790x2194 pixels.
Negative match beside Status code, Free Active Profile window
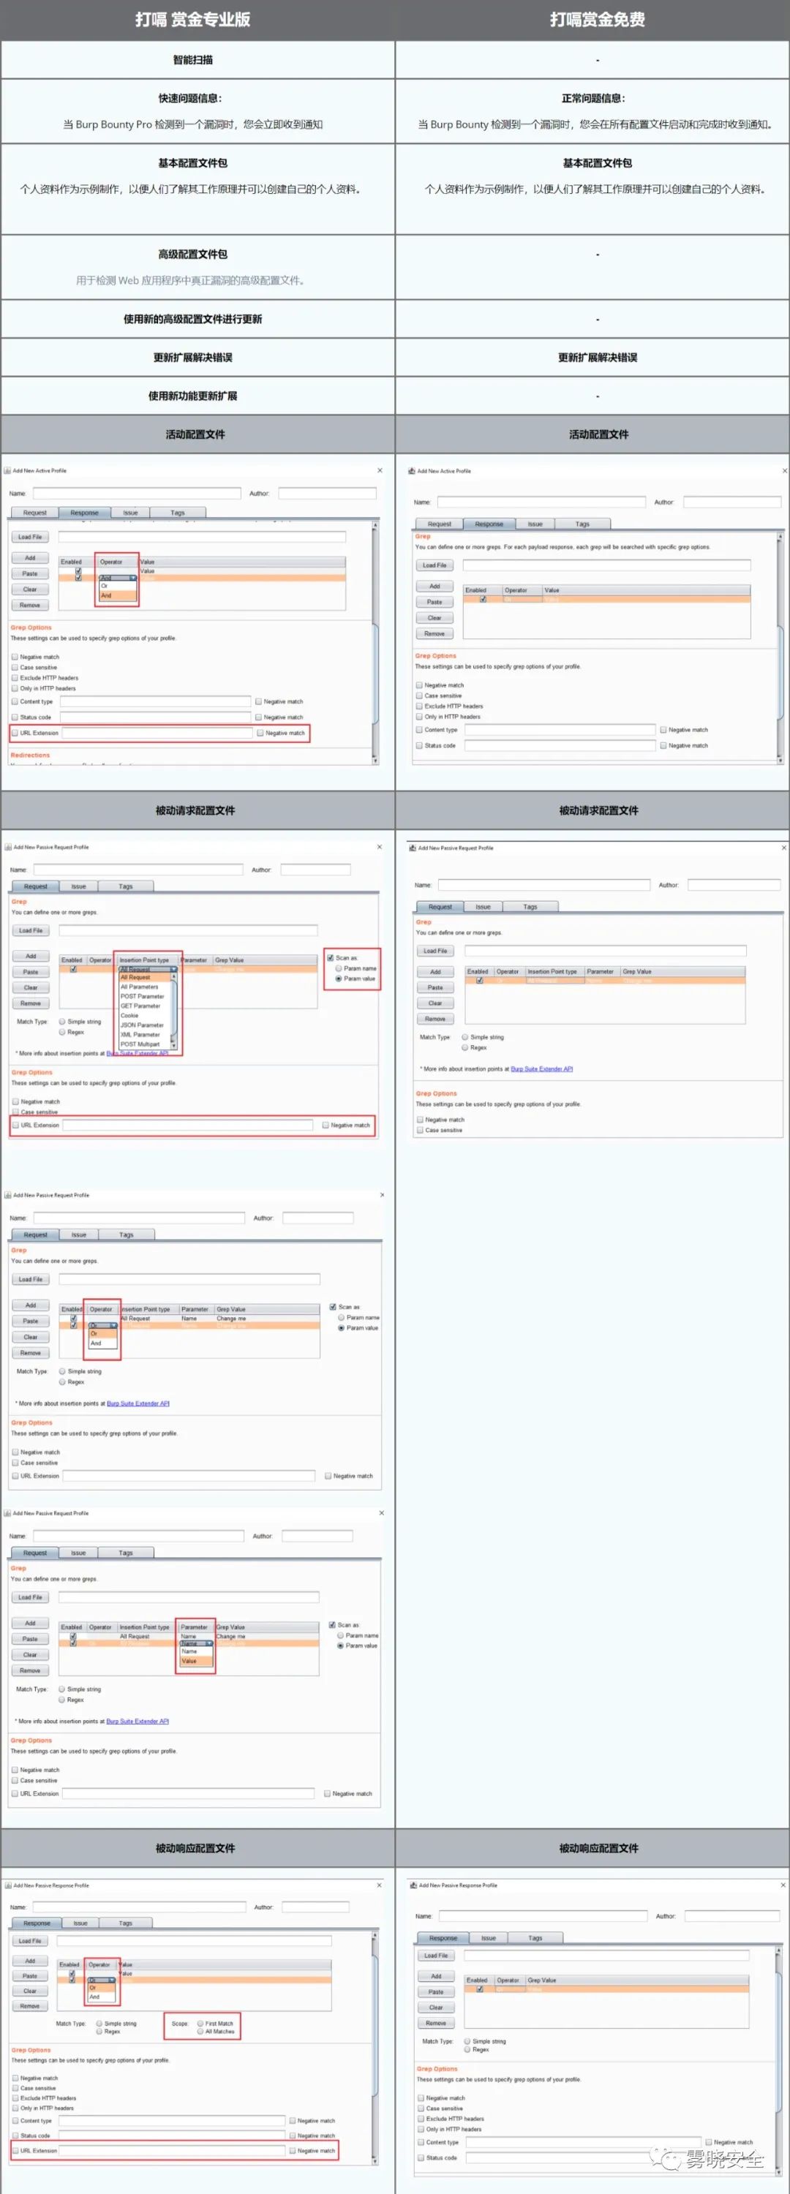click(663, 745)
